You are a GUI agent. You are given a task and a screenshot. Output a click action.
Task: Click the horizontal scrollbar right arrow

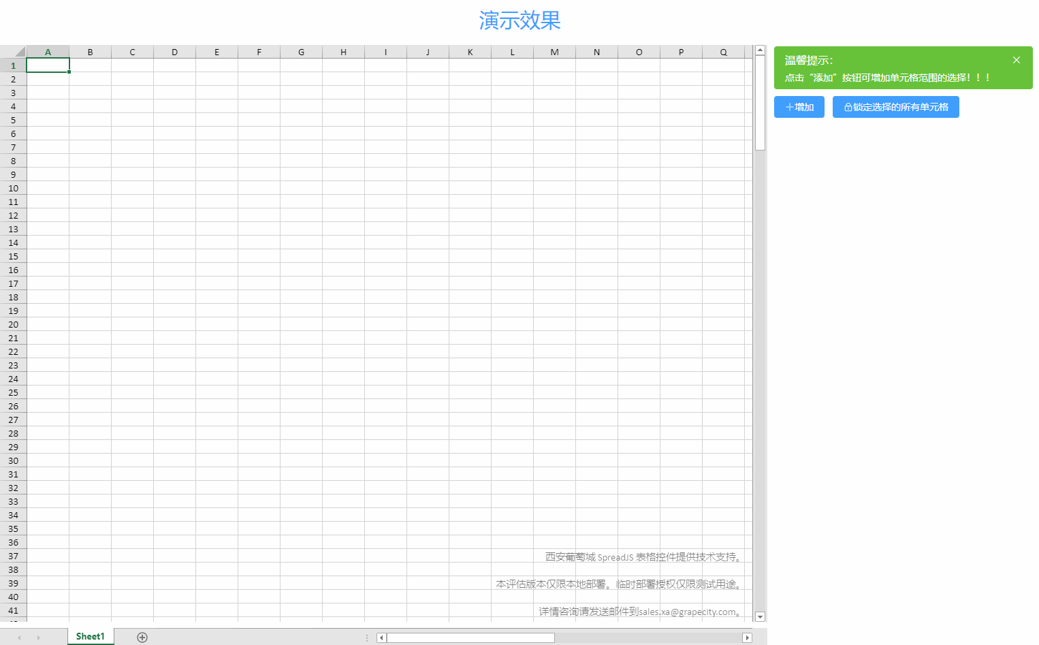(747, 638)
